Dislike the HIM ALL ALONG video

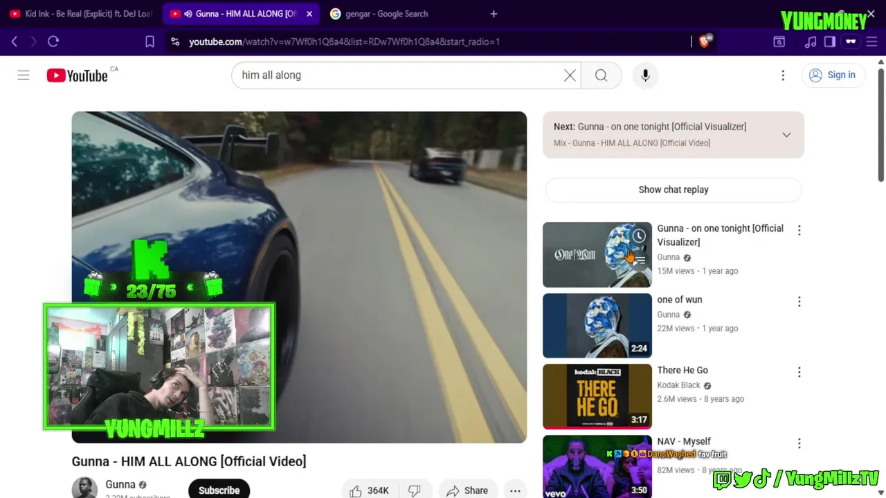(415, 490)
